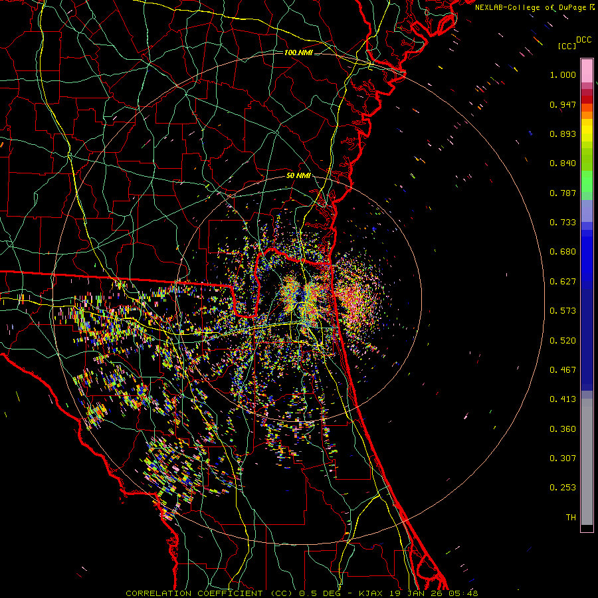This screenshot has width=598, height=598.
Task: Click the 0.787 legend value
Action: (x=563, y=193)
